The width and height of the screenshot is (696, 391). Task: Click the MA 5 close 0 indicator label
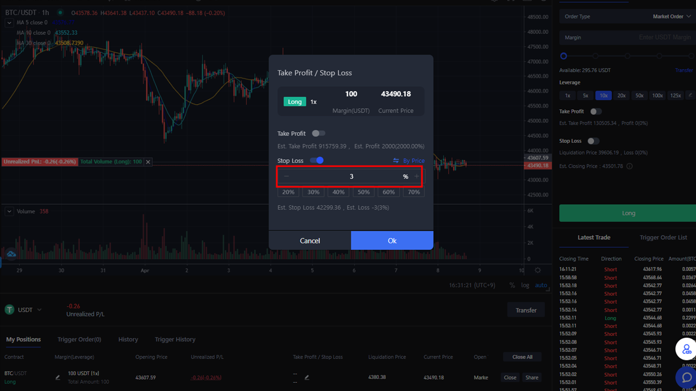[32, 23]
